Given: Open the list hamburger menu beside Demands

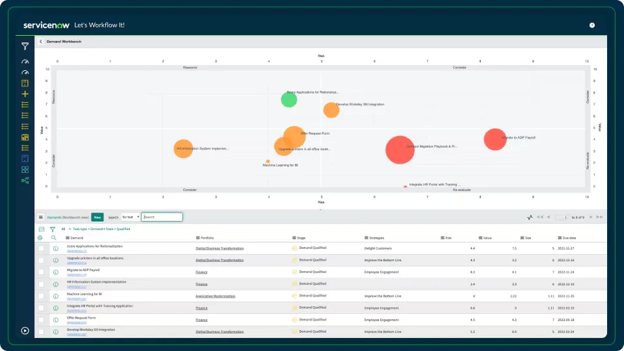Looking at the screenshot, I should [40, 217].
